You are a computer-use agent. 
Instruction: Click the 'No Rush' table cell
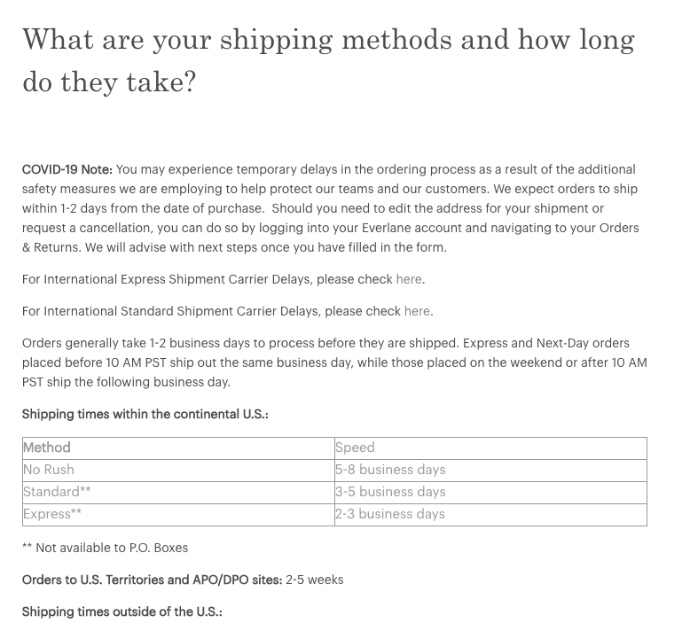49,470
